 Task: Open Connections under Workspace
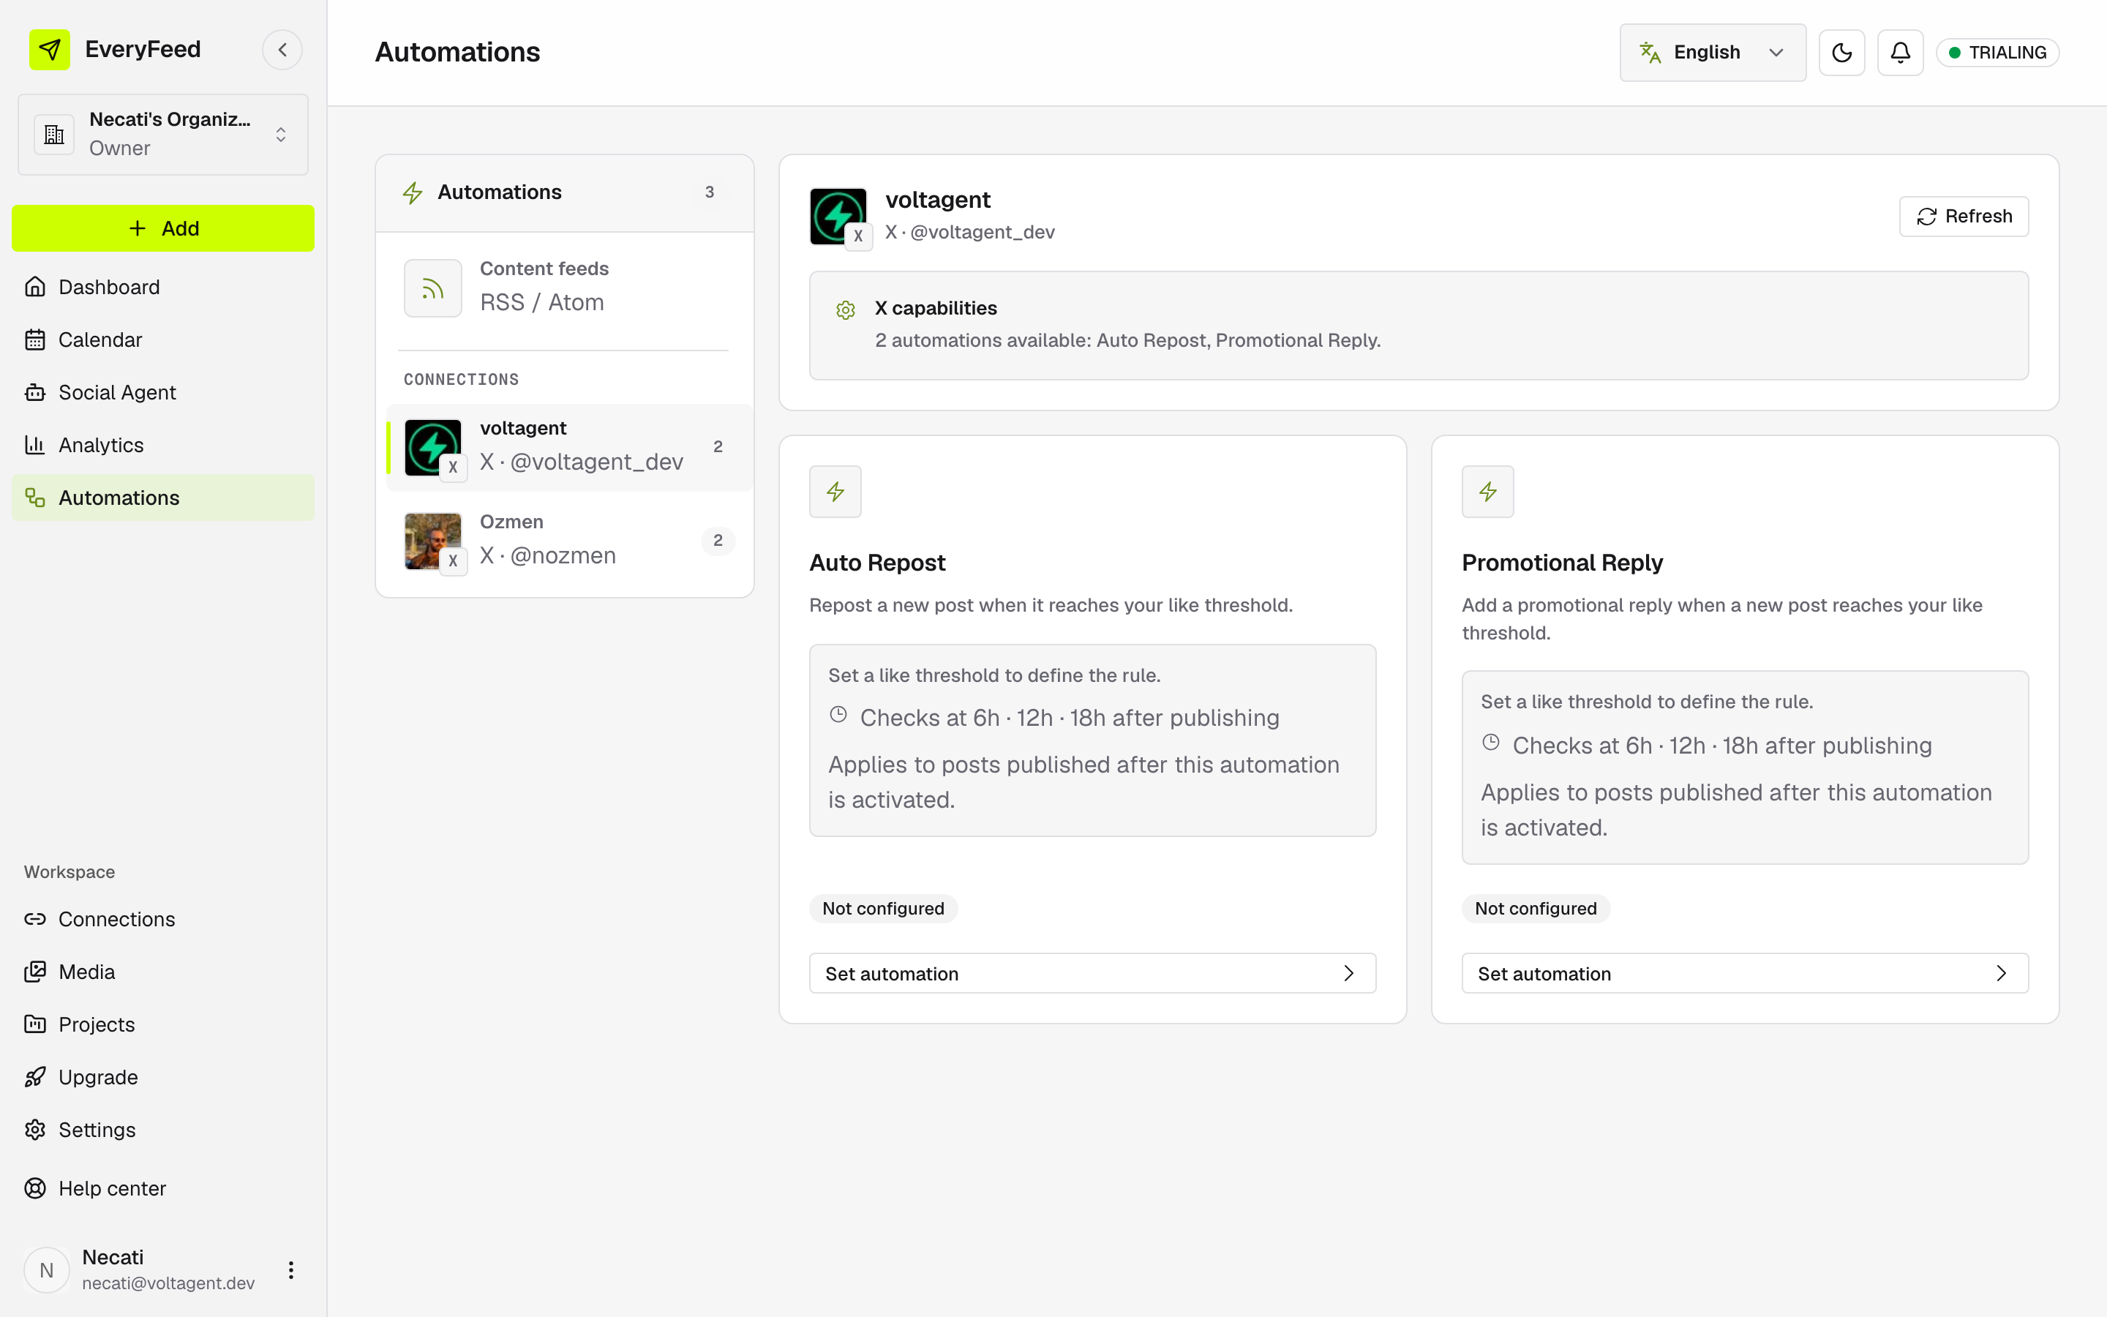[163, 919]
